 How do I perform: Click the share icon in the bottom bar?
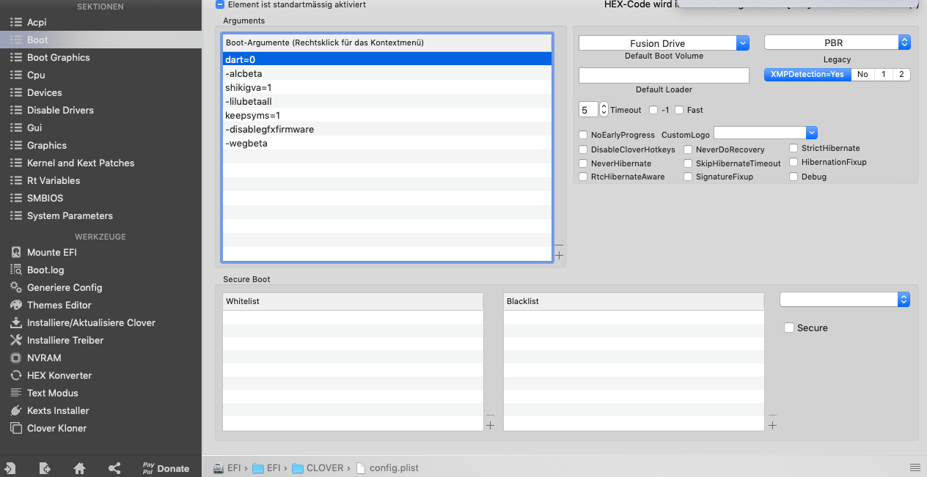coord(114,468)
